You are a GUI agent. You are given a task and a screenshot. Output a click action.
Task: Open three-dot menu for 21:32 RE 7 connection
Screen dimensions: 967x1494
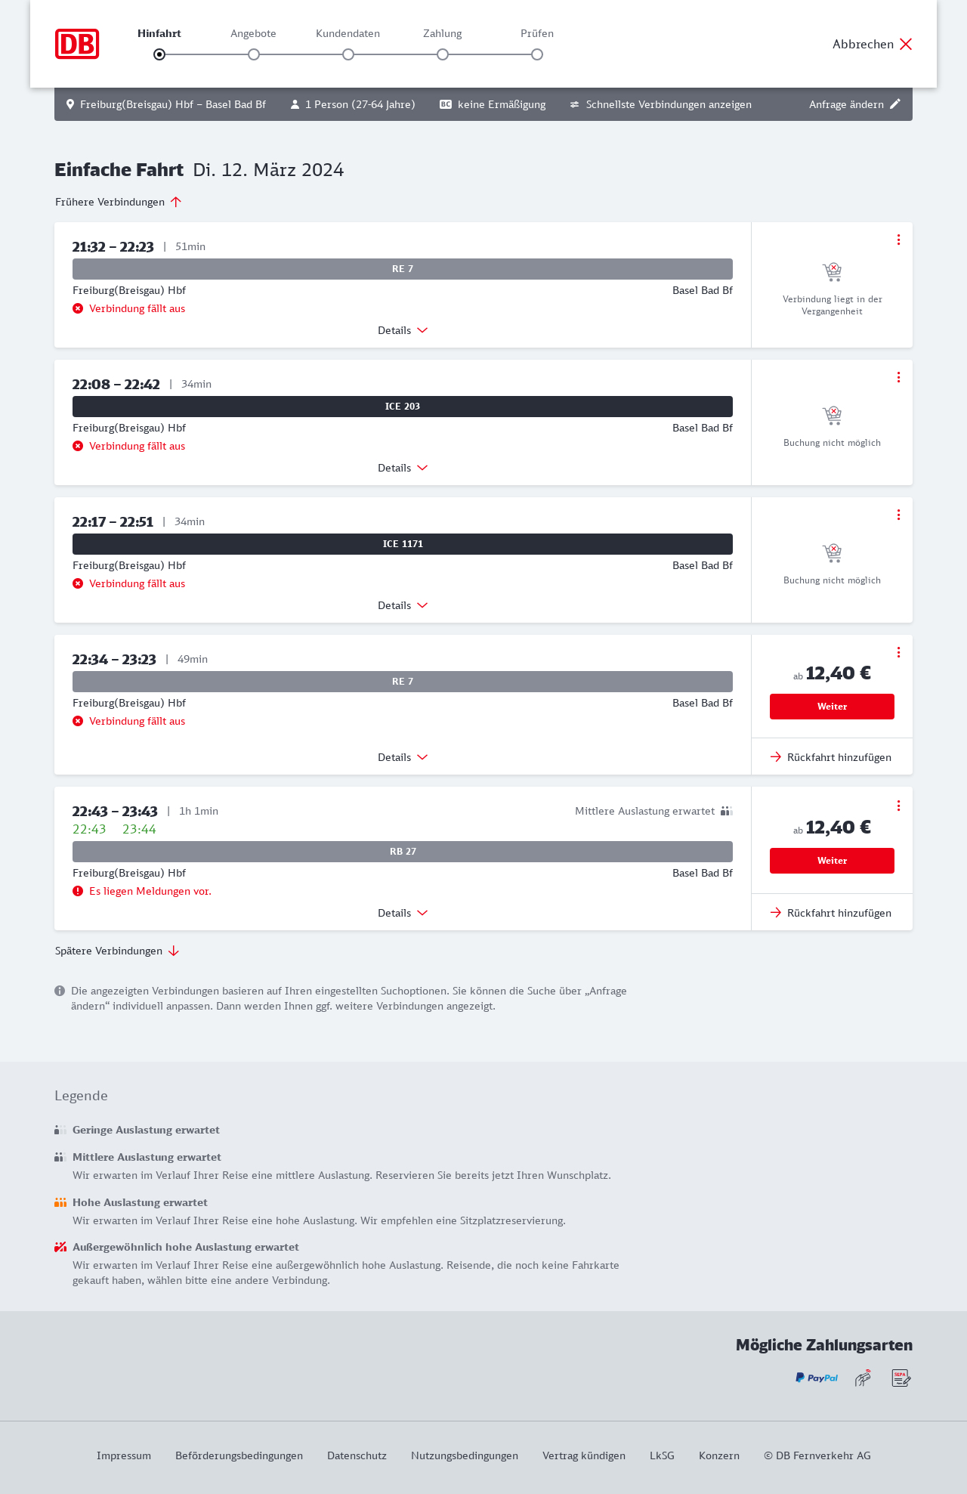click(x=898, y=240)
